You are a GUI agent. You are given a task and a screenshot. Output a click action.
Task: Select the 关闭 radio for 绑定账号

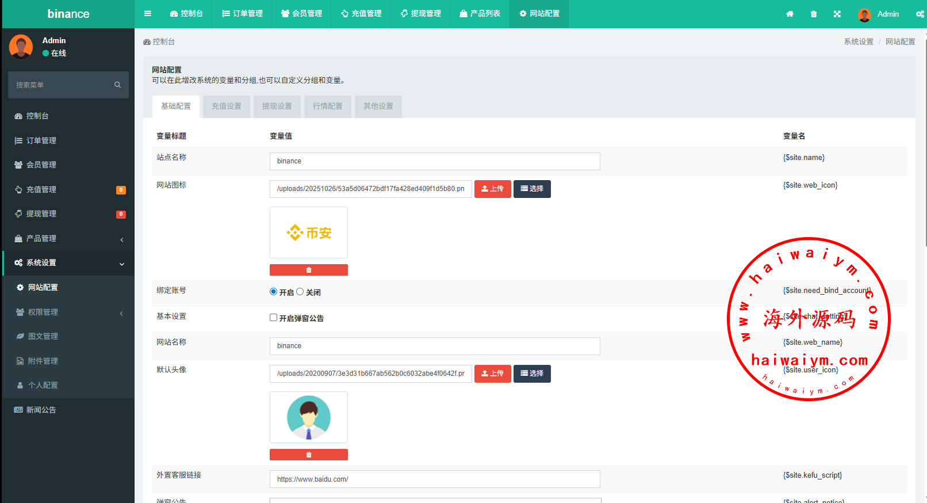[x=300, y=292]
